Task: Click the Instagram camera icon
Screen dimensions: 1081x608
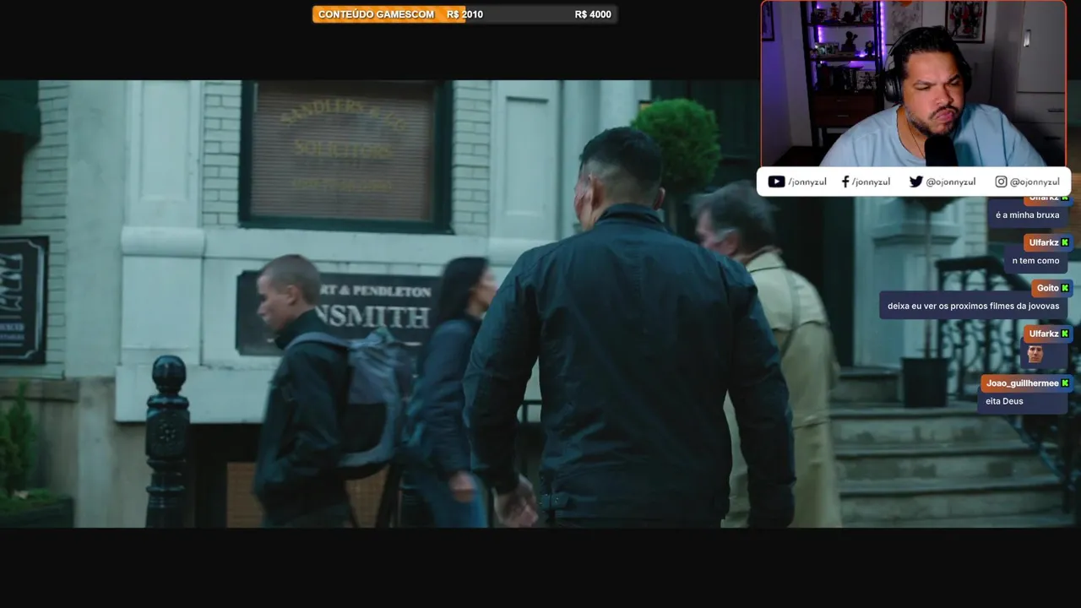Action: click(x=1001, y=182)
